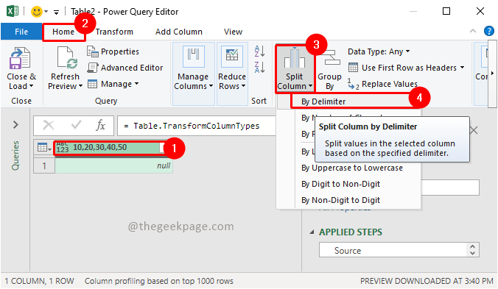Viewport: 498px width, 289px height.
Task: Sort column descending (Z to A)
Action: click(x=259, y=67)
